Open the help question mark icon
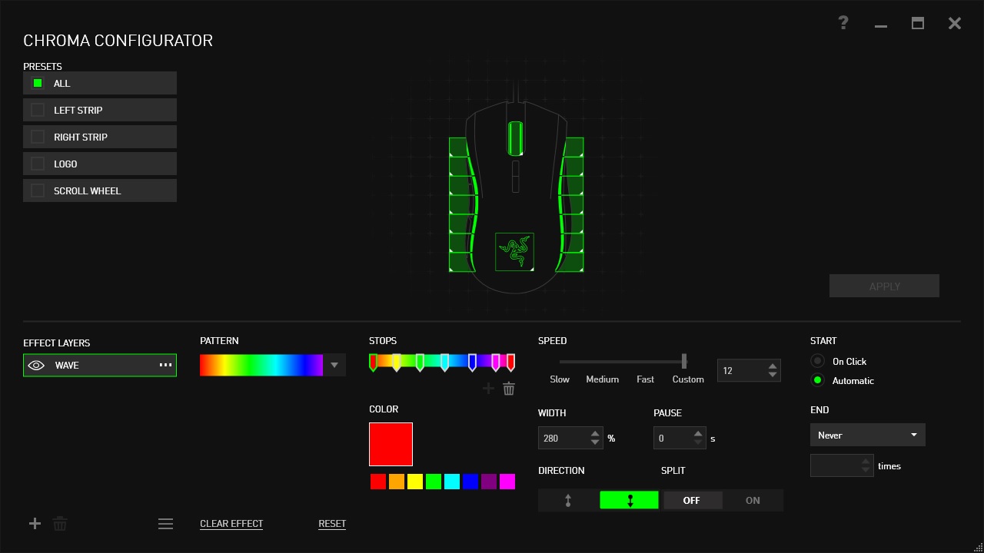 click(x=843, y=23)
